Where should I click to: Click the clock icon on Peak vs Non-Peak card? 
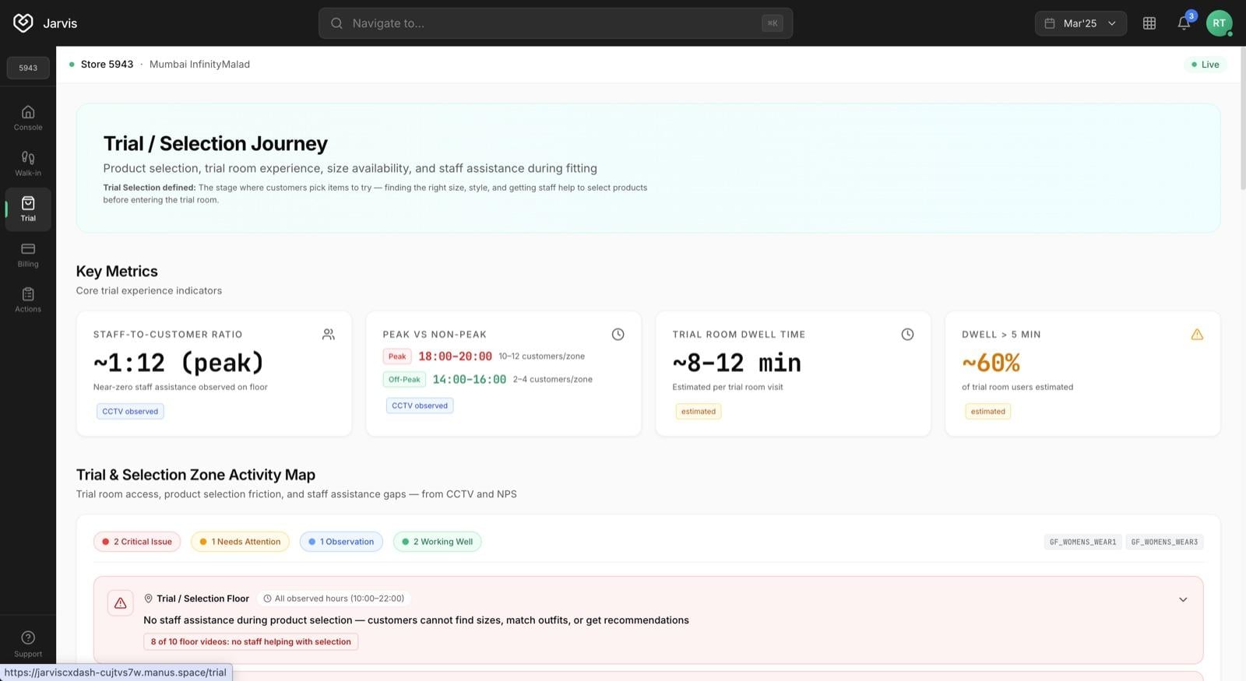618,334
